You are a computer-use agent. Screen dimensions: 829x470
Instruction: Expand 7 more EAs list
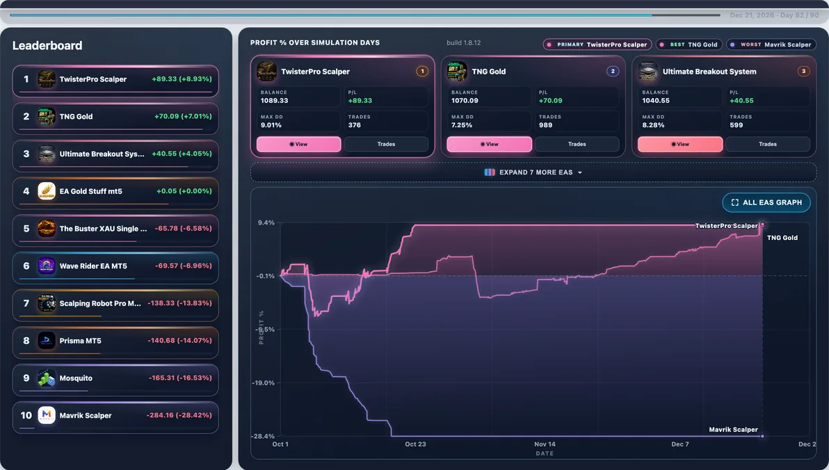pos(533,172)
